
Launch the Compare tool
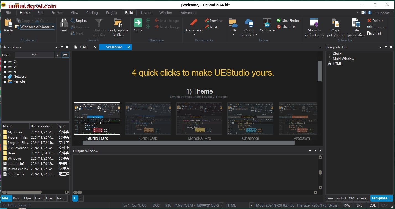[267, 23]
